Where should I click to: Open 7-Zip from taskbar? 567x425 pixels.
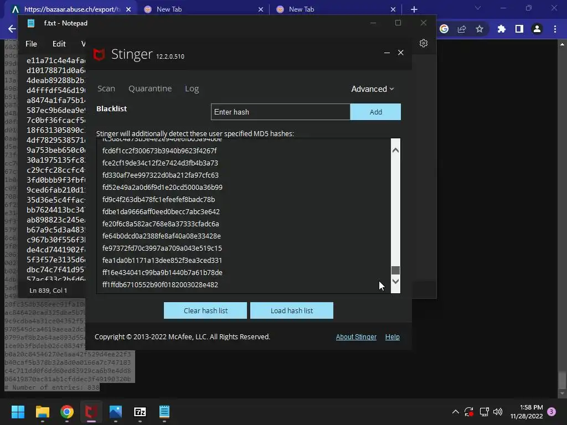pyautogui.click(x=140, y=412)
